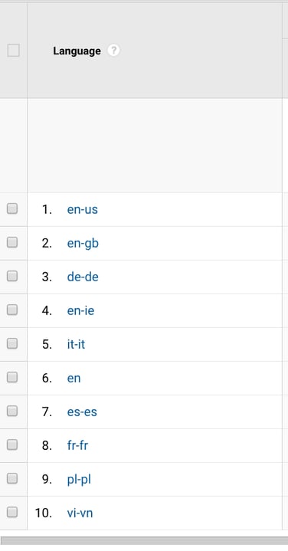Enable the checkbox for row en
This screenshot has width=288, height=551.
(12, 377)
